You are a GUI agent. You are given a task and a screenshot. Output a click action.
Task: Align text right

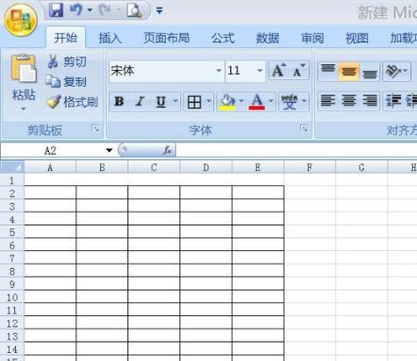370,101
